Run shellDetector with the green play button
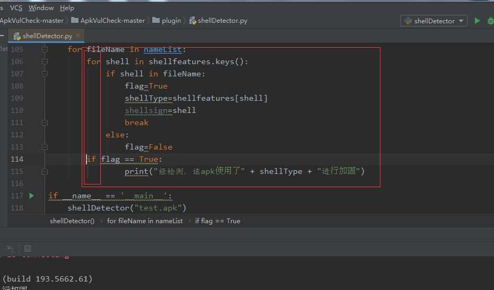 [x=478, y=21]
